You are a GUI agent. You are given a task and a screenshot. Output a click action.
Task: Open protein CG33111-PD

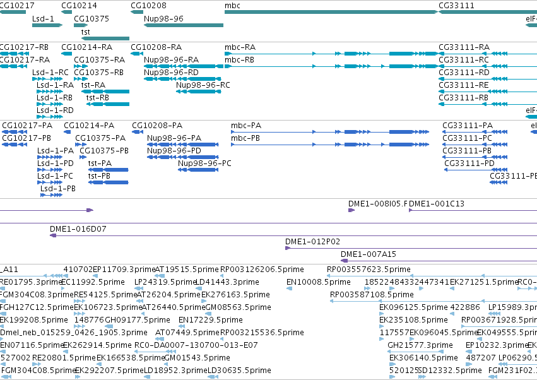pos(476,170)
